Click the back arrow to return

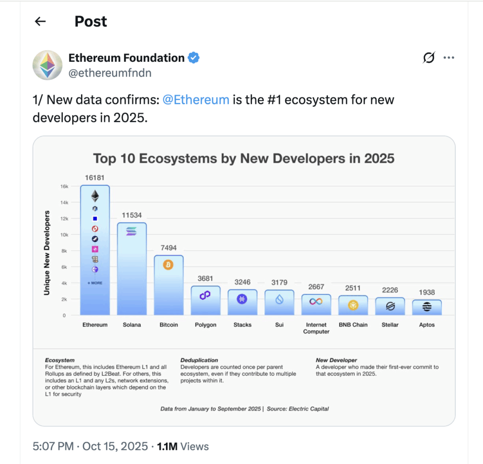click(40, 21)
